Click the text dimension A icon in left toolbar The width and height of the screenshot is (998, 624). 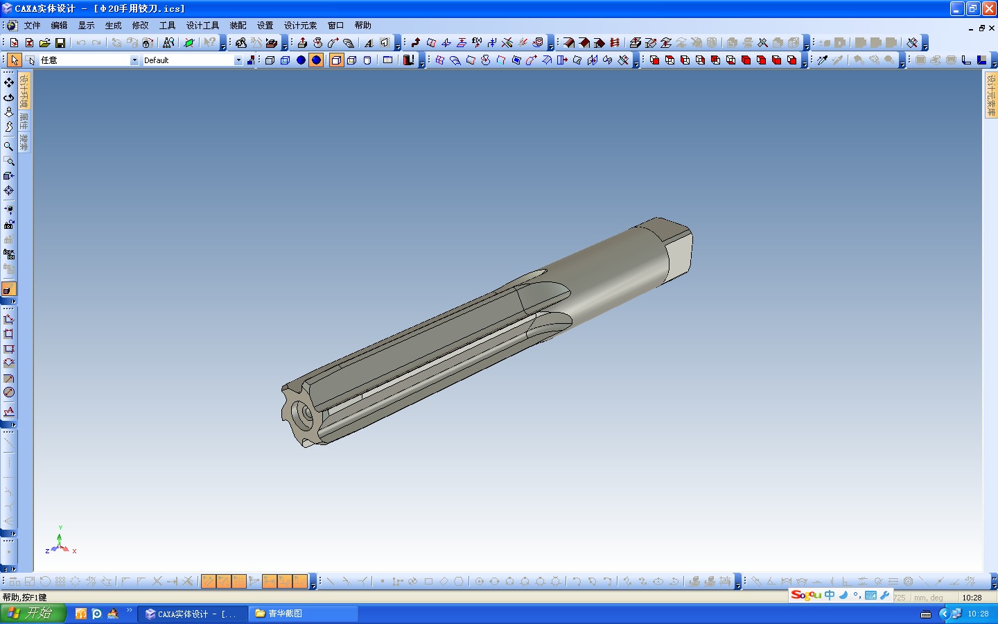[9, 411]
